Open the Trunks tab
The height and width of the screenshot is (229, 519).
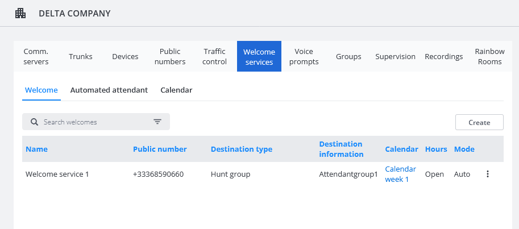81,56
